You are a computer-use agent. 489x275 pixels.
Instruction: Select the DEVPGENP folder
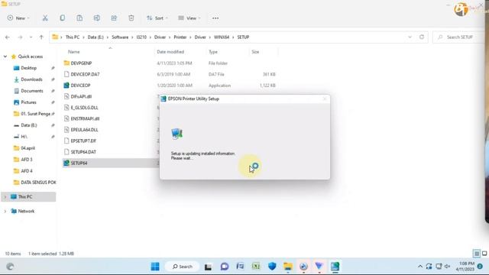81,63
